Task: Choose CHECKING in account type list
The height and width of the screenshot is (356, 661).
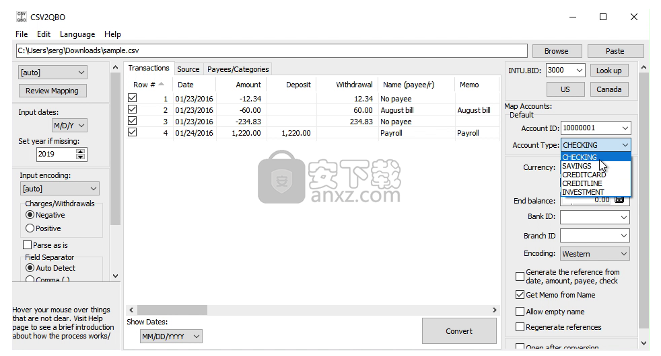Action: [596, 157]
